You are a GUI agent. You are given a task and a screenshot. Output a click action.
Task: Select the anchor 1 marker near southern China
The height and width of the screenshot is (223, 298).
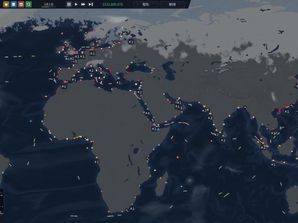click(287, 112)
